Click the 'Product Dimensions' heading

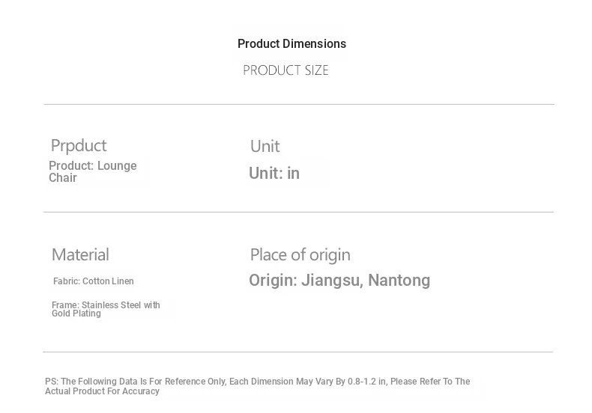point(292,44)
